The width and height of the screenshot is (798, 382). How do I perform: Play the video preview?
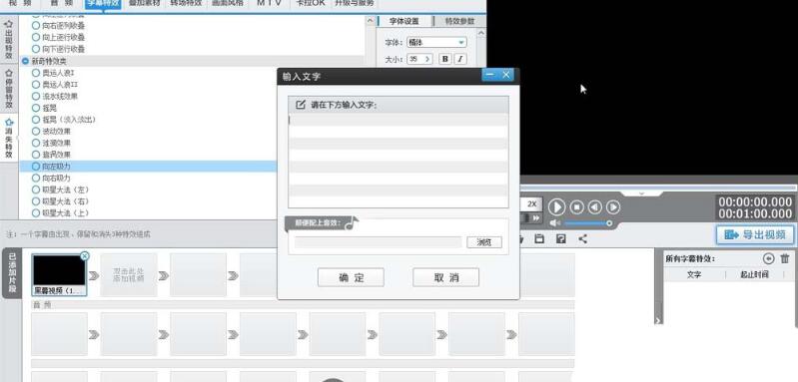click(556, 206)
